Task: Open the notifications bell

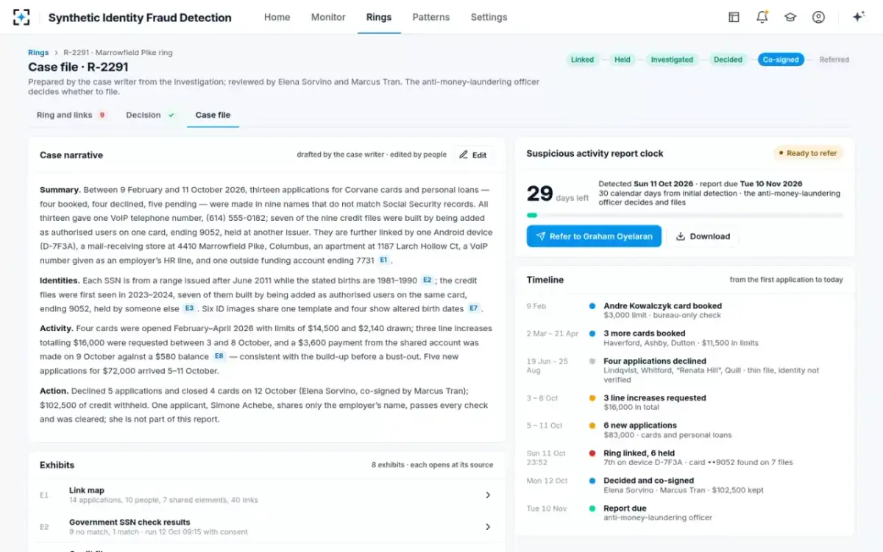Action: point(762,17)
